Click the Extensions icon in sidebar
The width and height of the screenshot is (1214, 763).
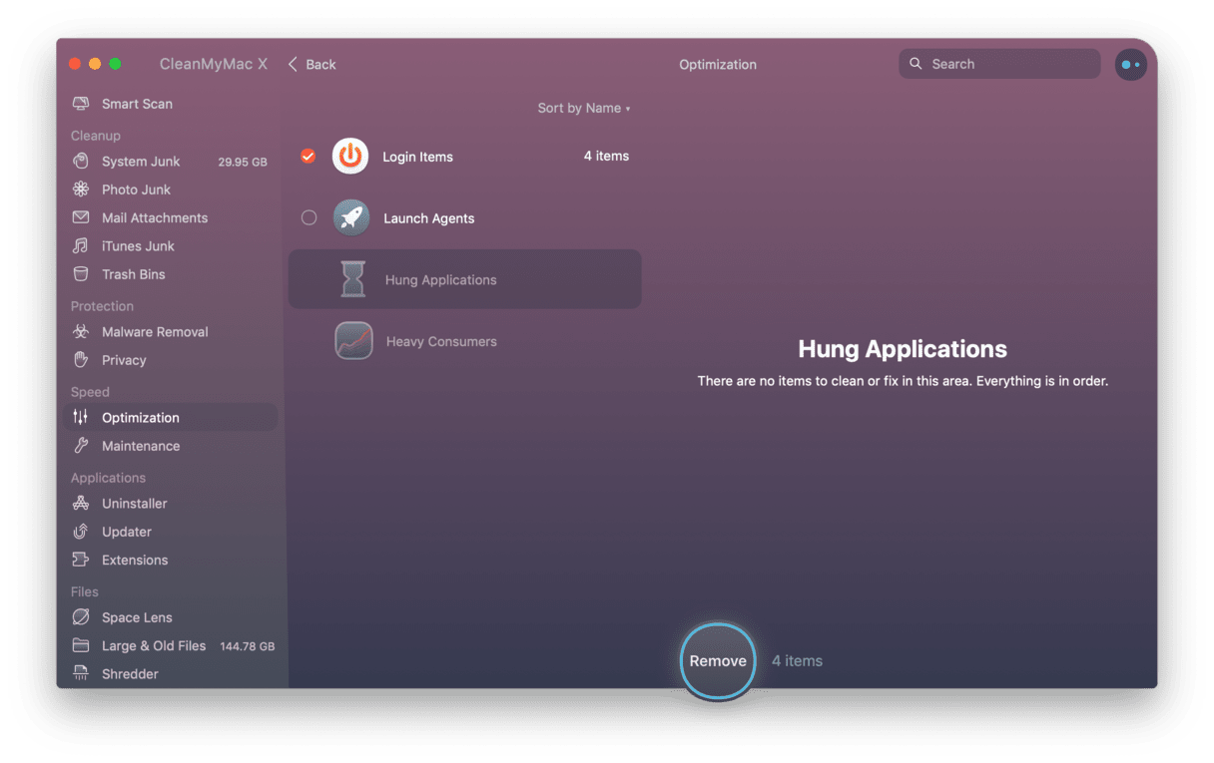[x=81, y=560]
